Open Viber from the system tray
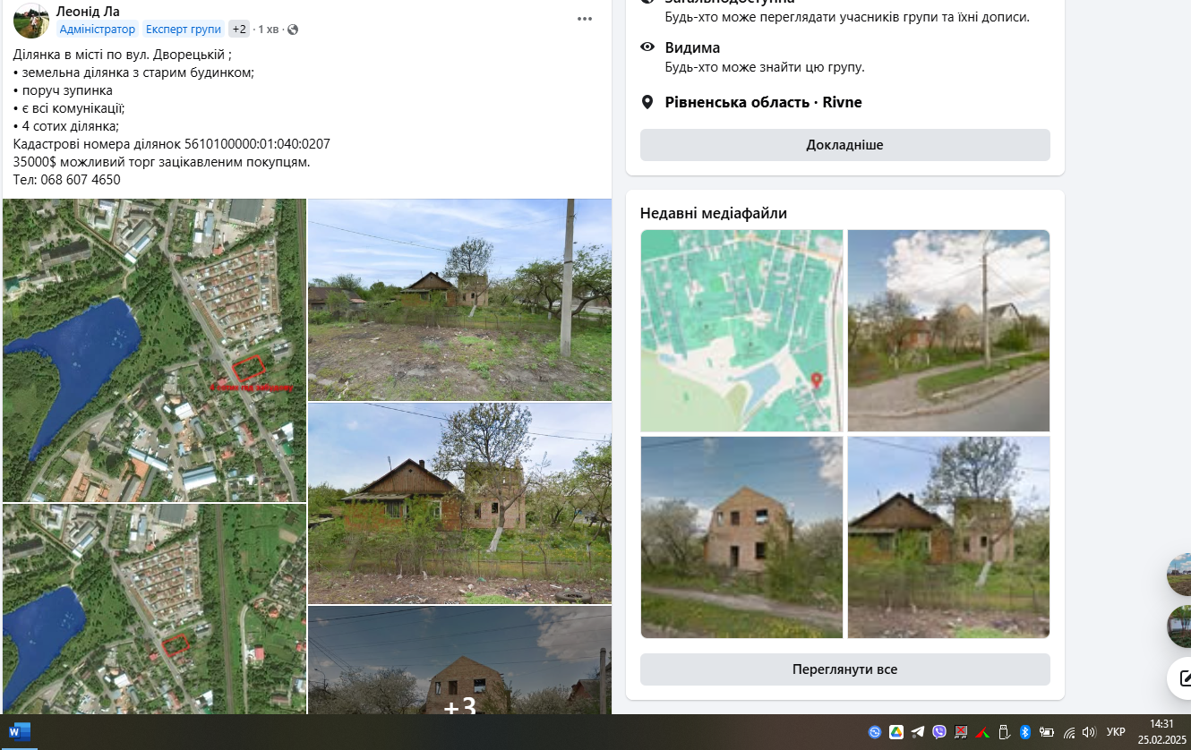1191x750 pixels. (939, 732)
